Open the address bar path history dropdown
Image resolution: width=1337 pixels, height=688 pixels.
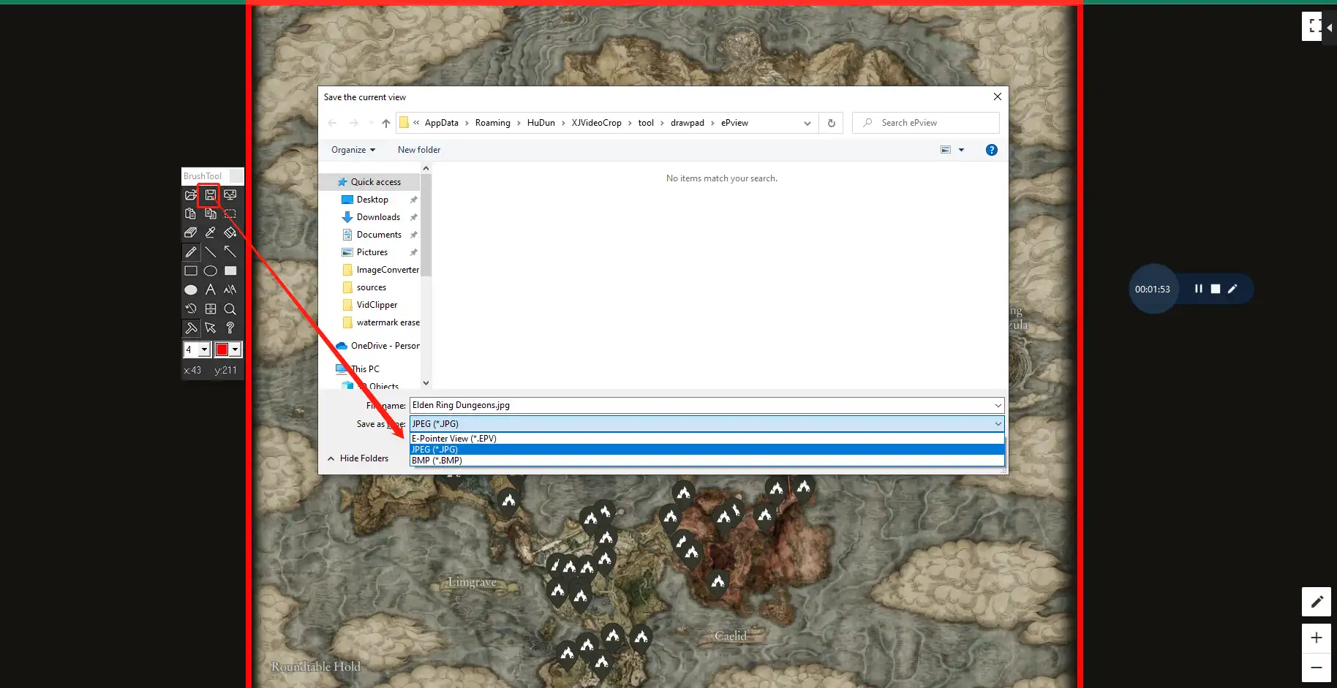click(x=807, y=123)
